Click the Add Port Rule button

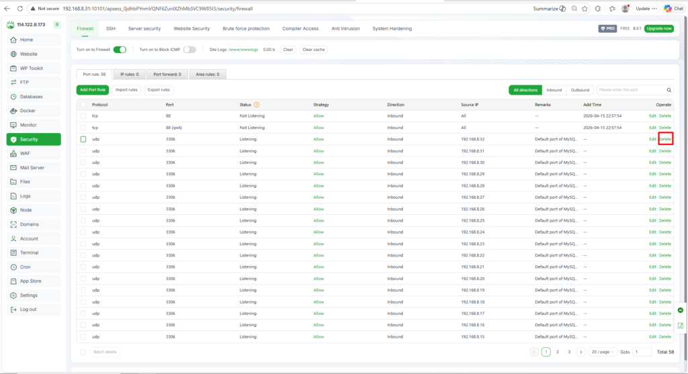pos(92,90)
